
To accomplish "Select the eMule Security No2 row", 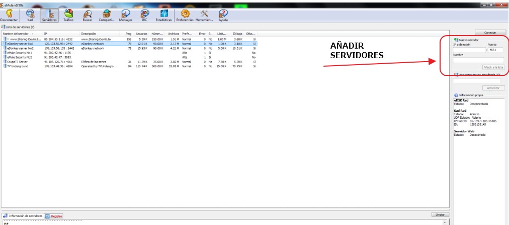I will point(130,57).
